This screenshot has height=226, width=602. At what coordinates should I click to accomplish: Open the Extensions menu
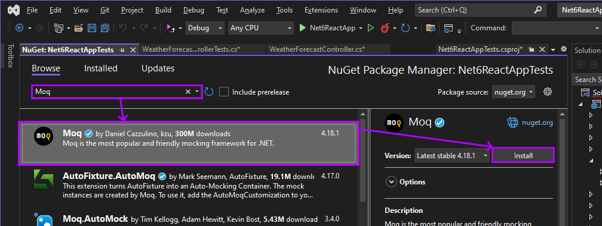click(321, 10)
